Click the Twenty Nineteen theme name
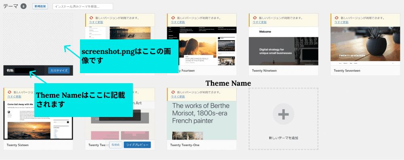The height and width of the screenshot is (160, 404). [x=264, y=70]
